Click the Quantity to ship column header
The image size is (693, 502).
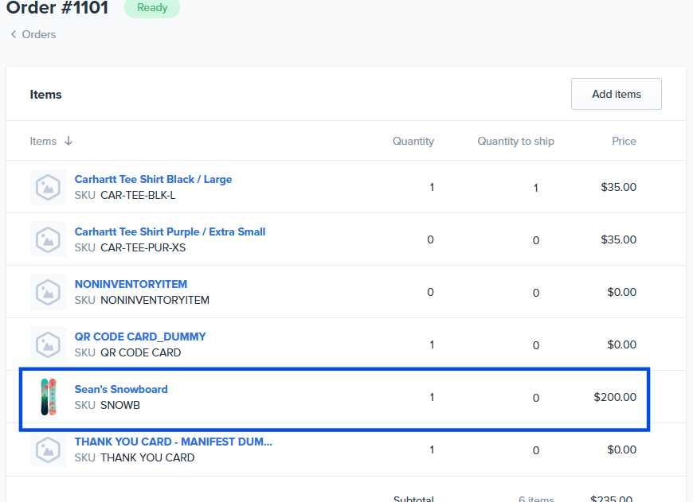click(x=515, y=141)
